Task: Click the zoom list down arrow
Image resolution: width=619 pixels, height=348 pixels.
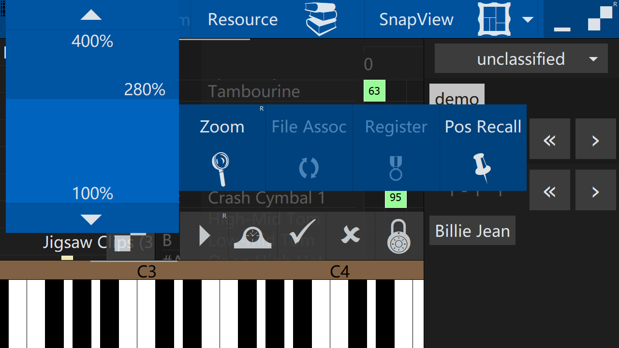Action: click(x=91, y=219)
